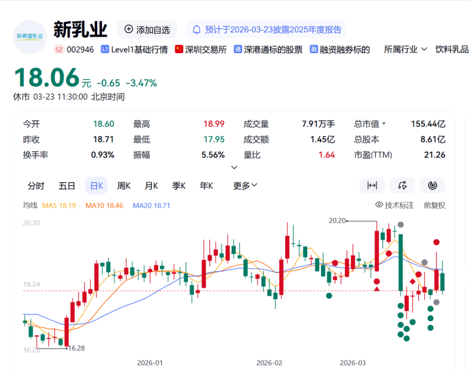Open the chart drawing tool icon

pos(402,185)
